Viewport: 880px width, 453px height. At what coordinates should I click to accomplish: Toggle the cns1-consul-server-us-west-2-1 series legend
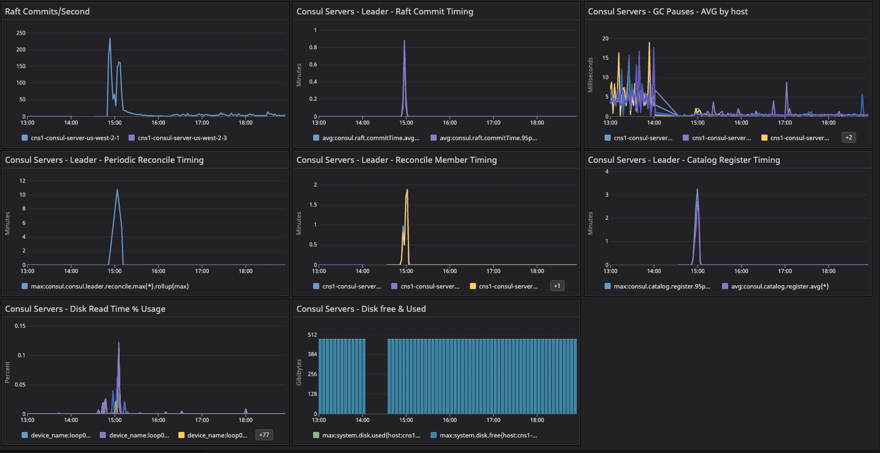point(75,138)
